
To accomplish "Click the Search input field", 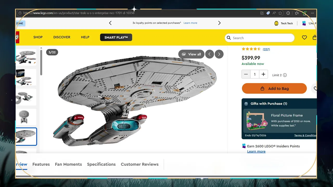I will point(260,38).
